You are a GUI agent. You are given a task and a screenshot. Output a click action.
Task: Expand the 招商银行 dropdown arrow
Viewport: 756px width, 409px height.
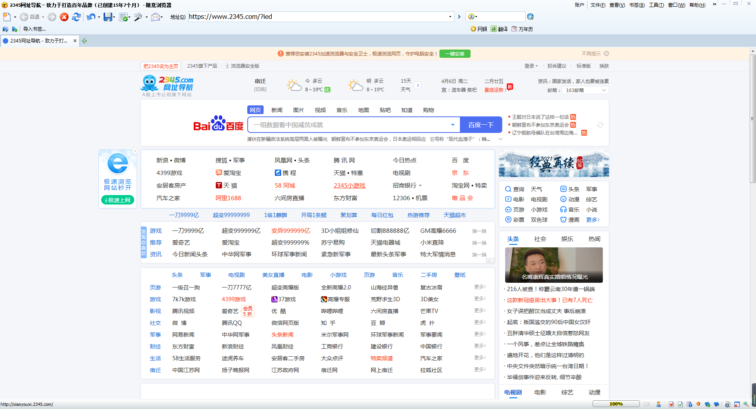(x=420, y=186)
